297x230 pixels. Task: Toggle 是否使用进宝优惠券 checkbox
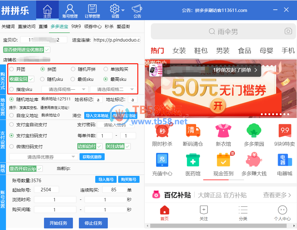click(26, 50)
